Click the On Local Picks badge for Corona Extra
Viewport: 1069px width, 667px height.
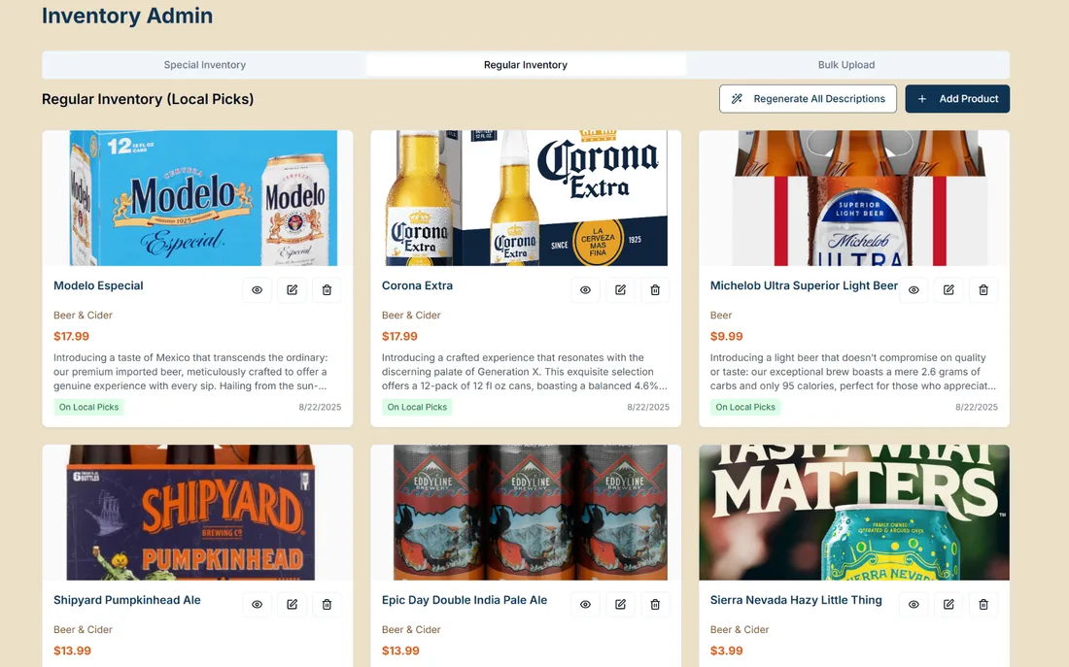417,408
